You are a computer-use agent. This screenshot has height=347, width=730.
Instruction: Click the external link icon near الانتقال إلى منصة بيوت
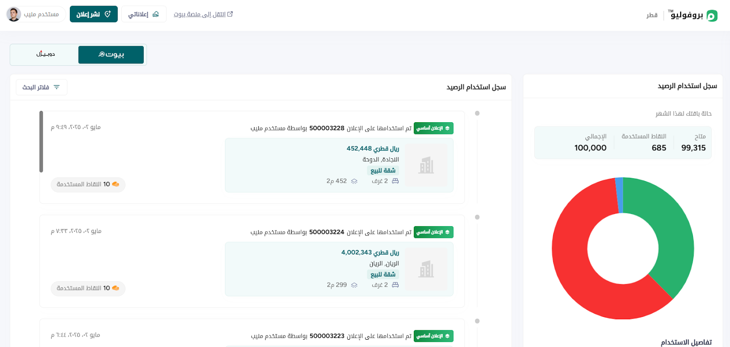[x=230, y=14]
